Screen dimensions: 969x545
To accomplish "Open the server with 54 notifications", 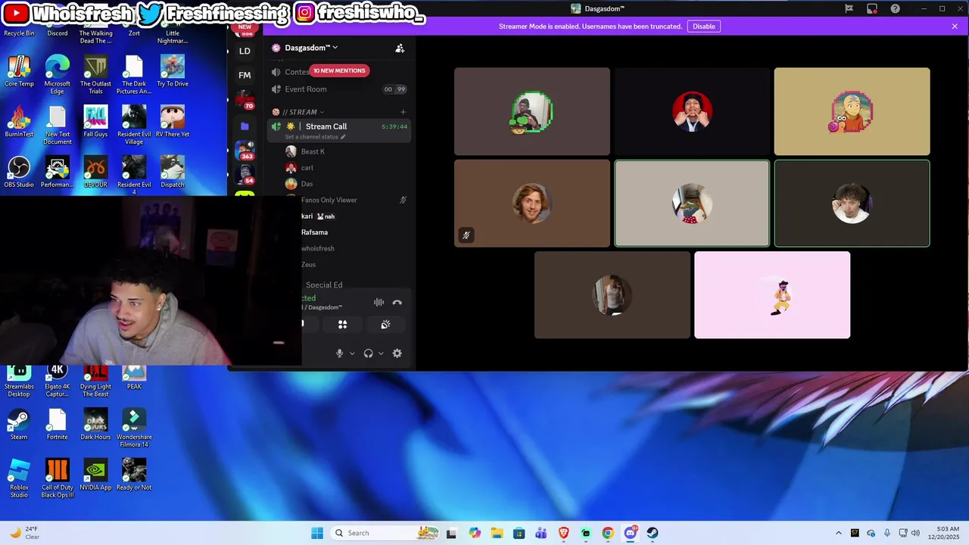I will click(245, 175).
